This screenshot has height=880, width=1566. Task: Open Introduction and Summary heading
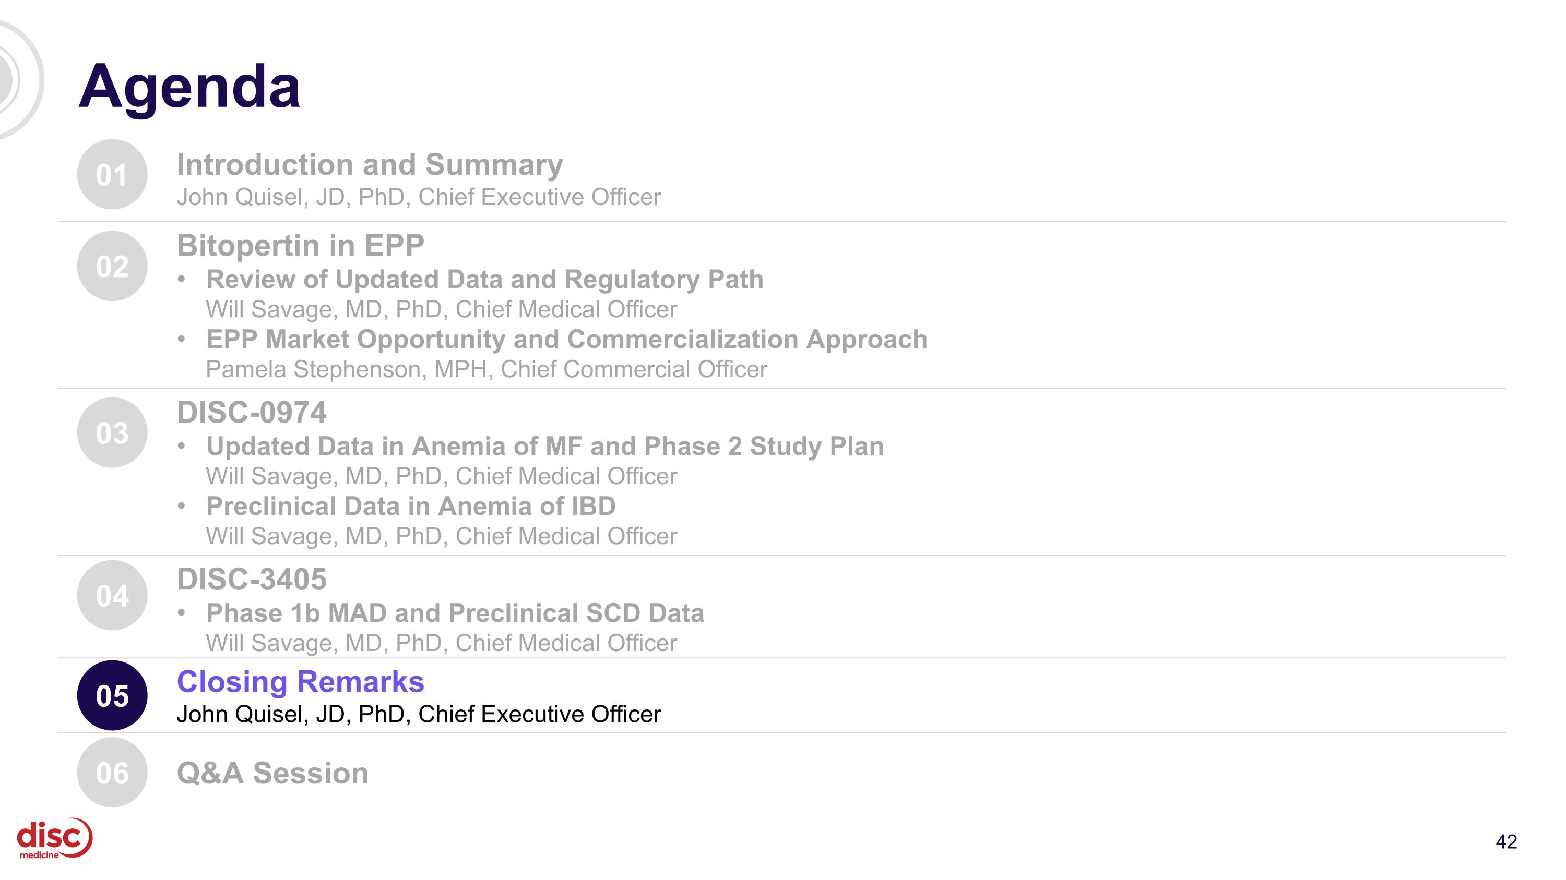[x=370, y=165]
